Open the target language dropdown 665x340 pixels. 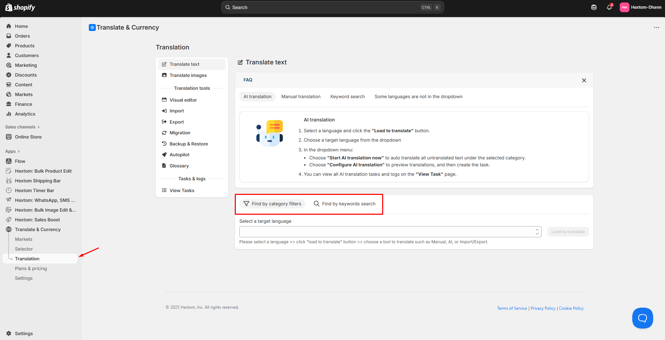pos(391,232)
